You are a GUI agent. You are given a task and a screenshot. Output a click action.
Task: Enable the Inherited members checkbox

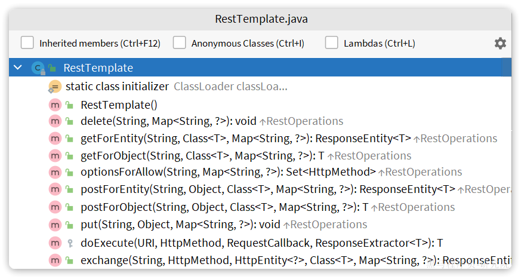point(27,43)
